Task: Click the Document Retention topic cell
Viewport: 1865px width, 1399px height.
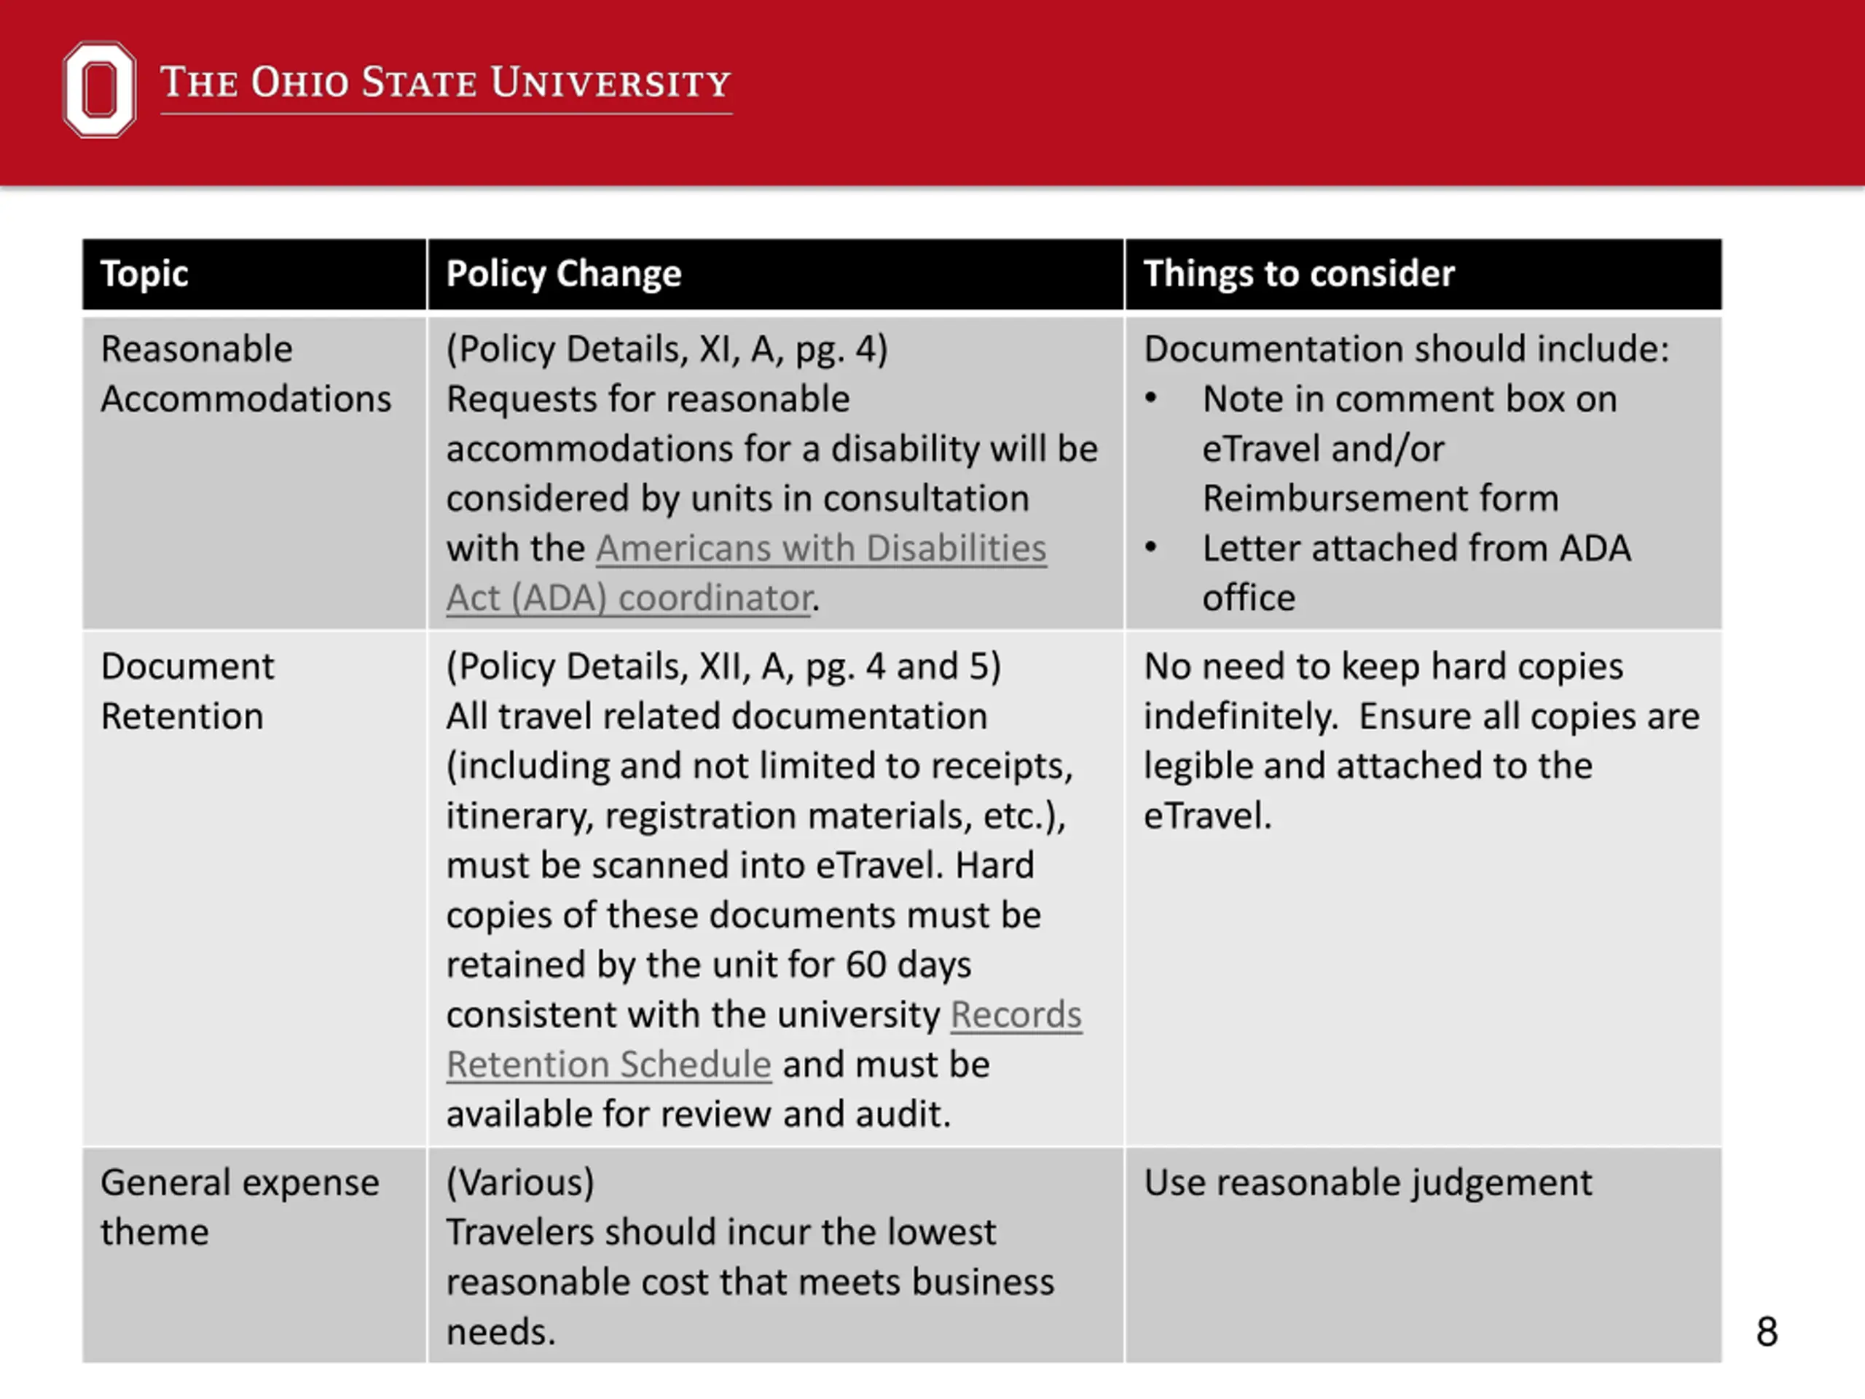Action: pos(254,889)
